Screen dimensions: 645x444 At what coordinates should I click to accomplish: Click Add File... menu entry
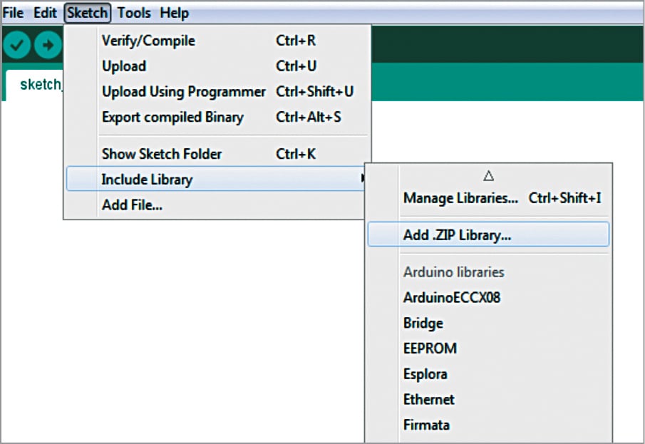132,205
